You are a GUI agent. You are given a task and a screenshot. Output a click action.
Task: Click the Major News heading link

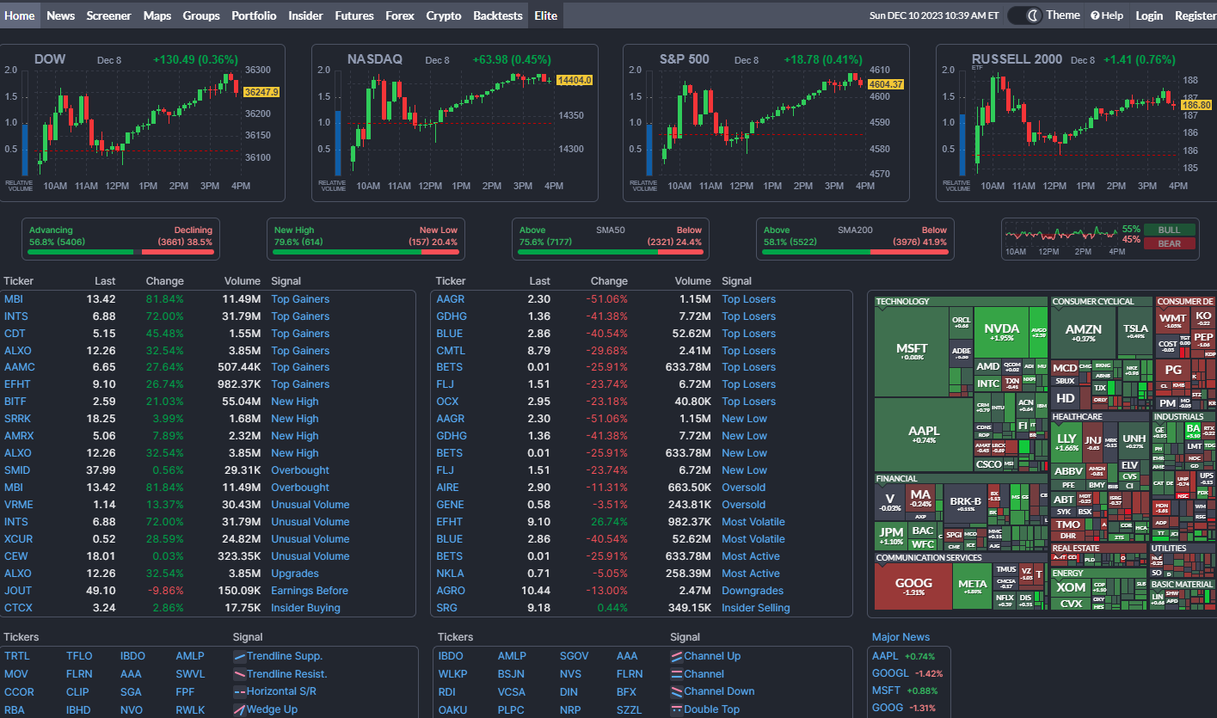click(900, 637)
